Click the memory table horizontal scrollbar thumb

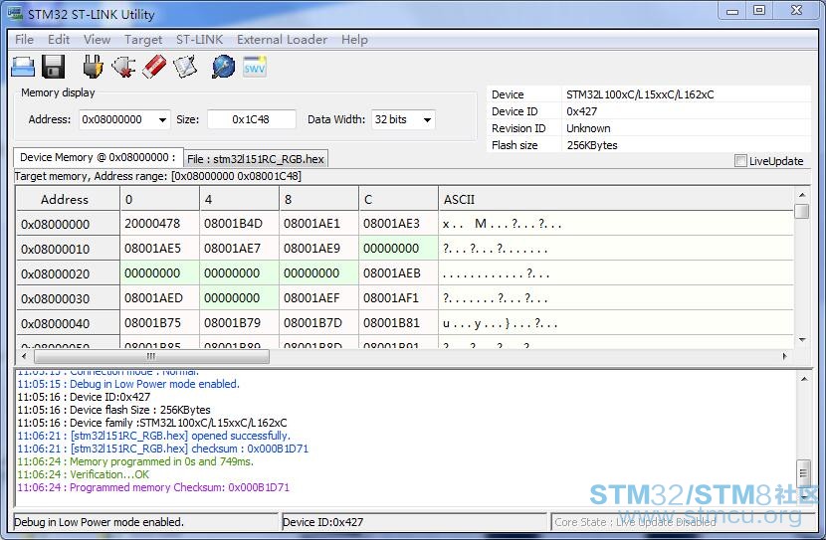click(151, 356)
